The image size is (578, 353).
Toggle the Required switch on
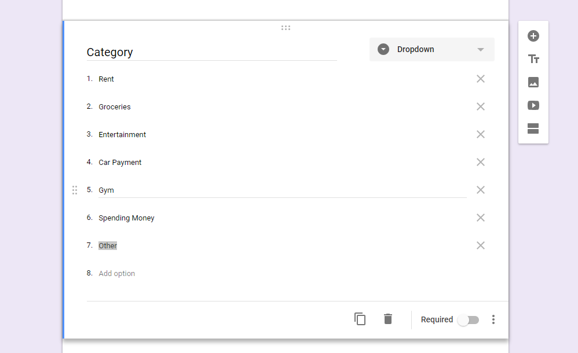(x=468, y=320)
